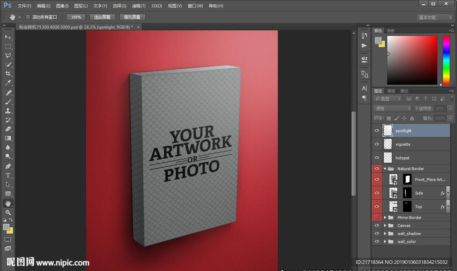Select the Rectangle shape tool
Screen dimensions: 457x271
click(x=8, y=193)
